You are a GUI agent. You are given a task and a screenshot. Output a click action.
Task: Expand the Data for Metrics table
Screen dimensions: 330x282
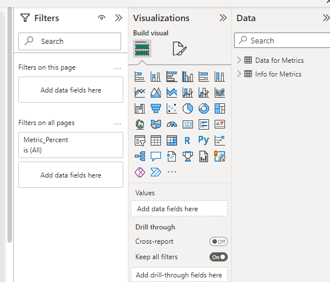tap(239, 60)
